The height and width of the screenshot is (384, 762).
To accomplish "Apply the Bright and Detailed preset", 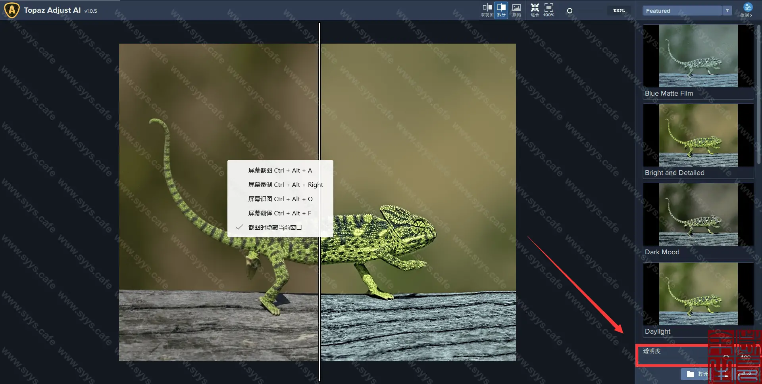I will click(x=698, y=141).
